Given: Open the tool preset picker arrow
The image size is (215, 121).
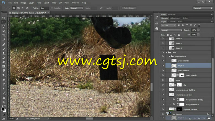Looking at the screenshot, I should click(x=9, y=8).
